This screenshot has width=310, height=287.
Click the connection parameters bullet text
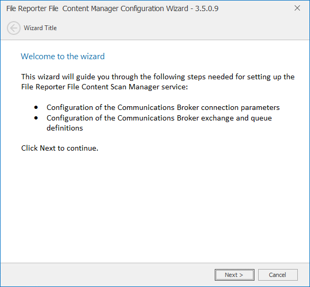(x=163, y=107)
